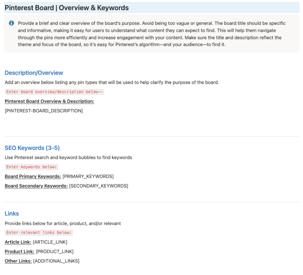The height and width of the screenshot is (275, 303).
Task: Click the 'Board Secondary Keywords:' label
Action: 36,186
